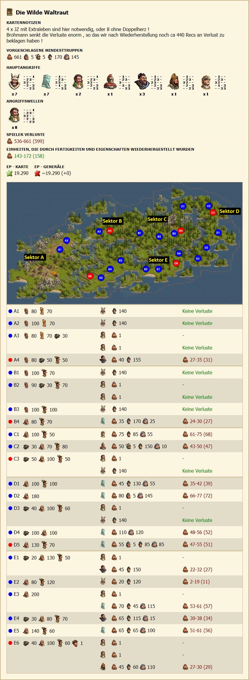
Task: Click the Sektor D label on the map
Action: coord(229,211)
